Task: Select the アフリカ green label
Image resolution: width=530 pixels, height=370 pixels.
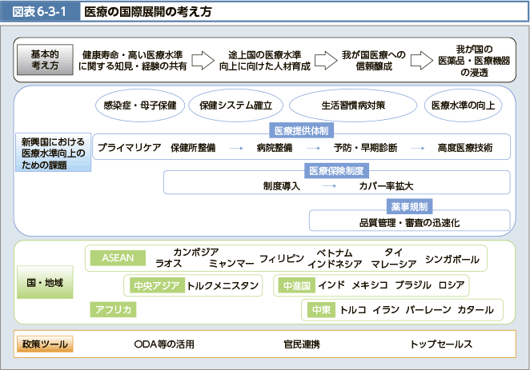Action: point(113,309)
